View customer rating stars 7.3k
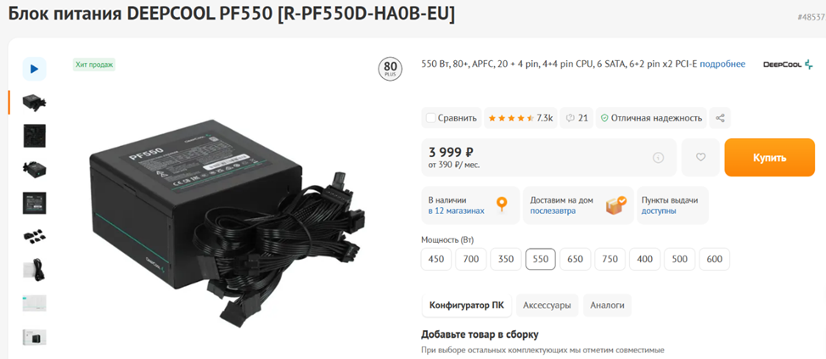This screenshot has height=359, width=826. 520,118
